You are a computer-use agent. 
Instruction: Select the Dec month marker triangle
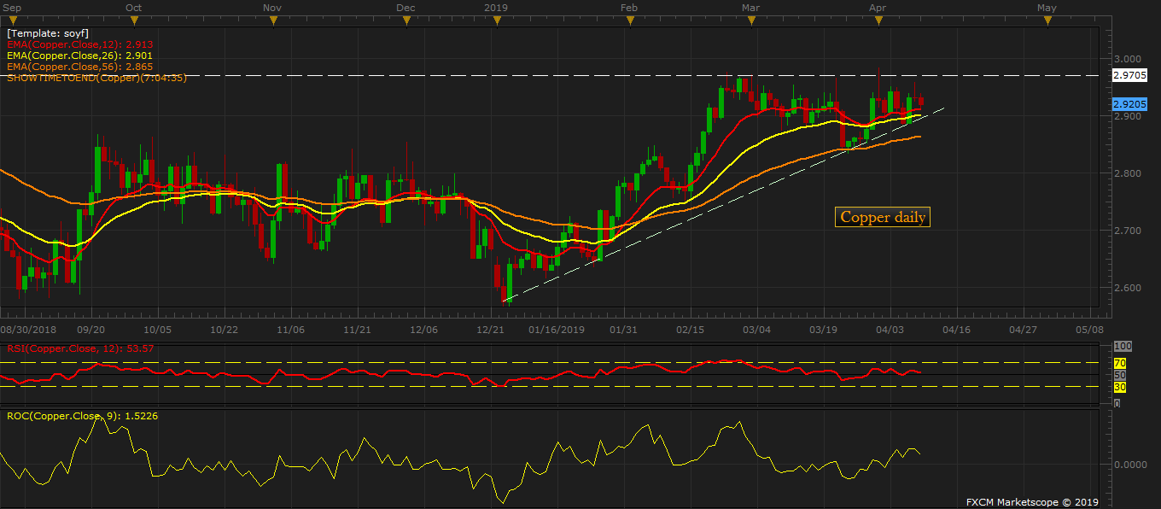coord(407,20)
